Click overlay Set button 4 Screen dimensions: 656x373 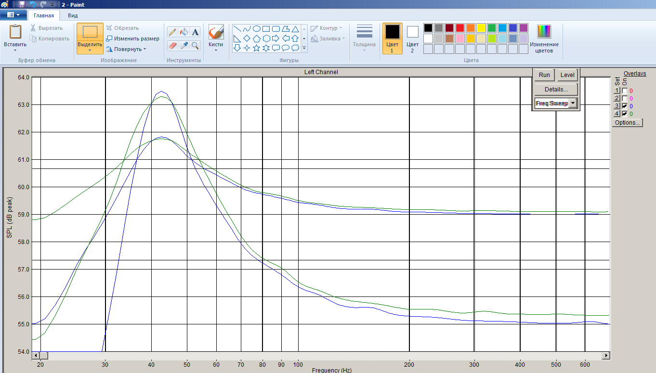pos(617,114)
